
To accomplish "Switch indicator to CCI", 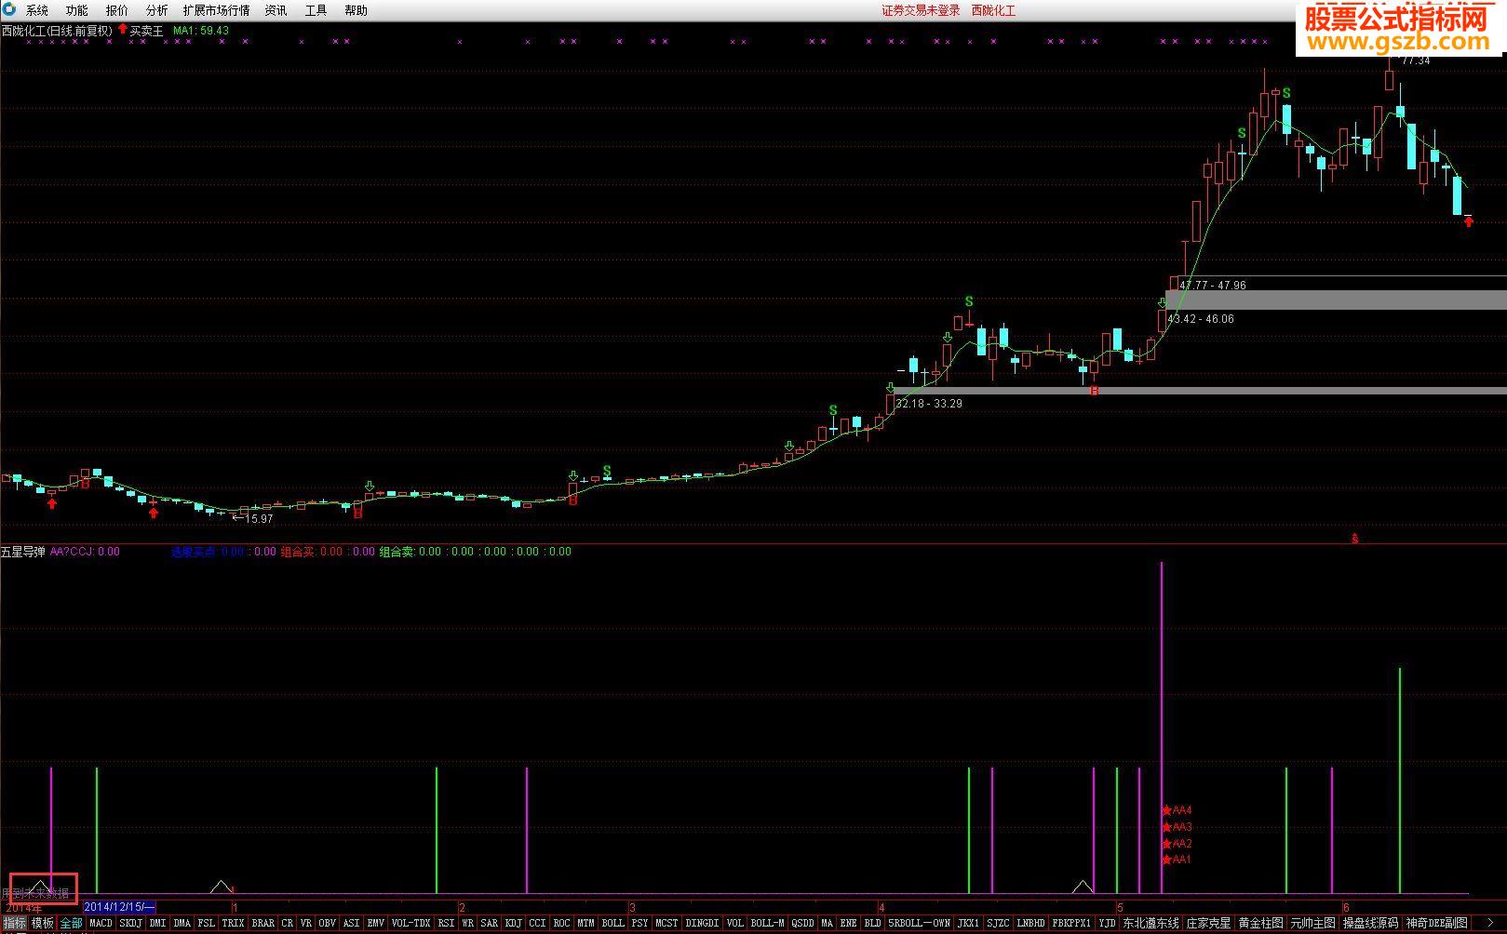I will pos(537,923).
